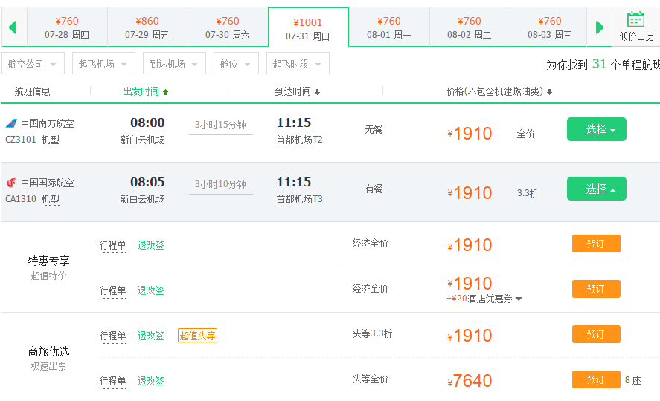Click the 3.3折 discount label for CA1310
The width and height of the screenshot is (660, 401).
pyautogui.click(x=528, y=193)
